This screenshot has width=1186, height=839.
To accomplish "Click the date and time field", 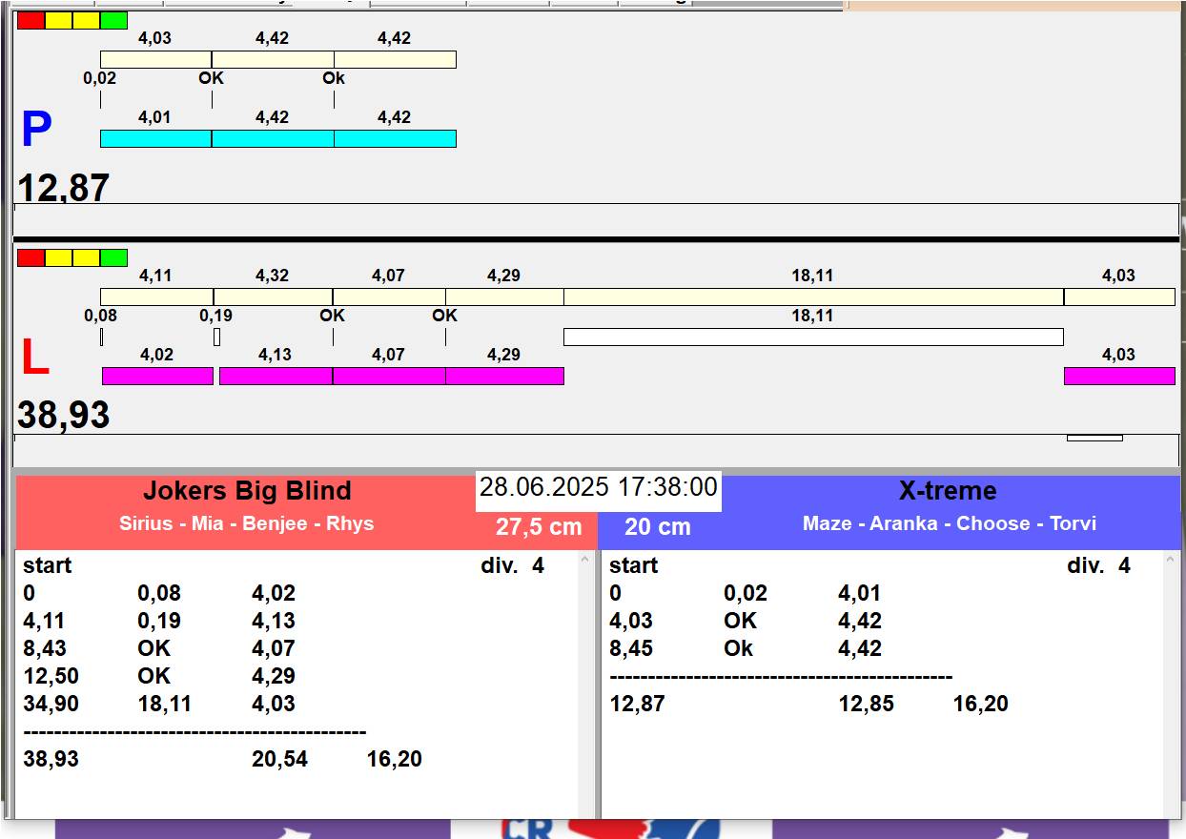I will 598,488.
